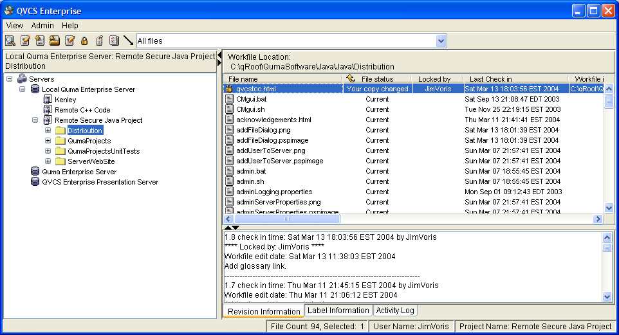
Task: Click the 'Your copy changed' status cell
Action: pyautogui.click(x=378, y=89)
